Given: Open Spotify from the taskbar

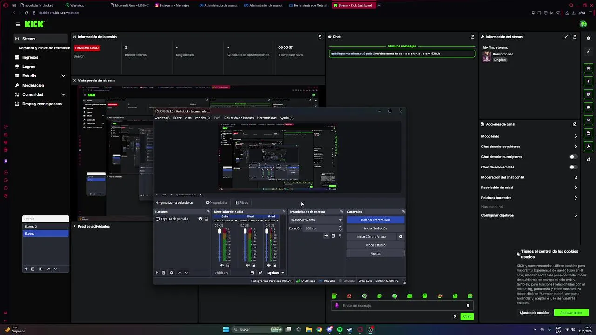Looking at the screenshot, I should click(x=339, y=329).
